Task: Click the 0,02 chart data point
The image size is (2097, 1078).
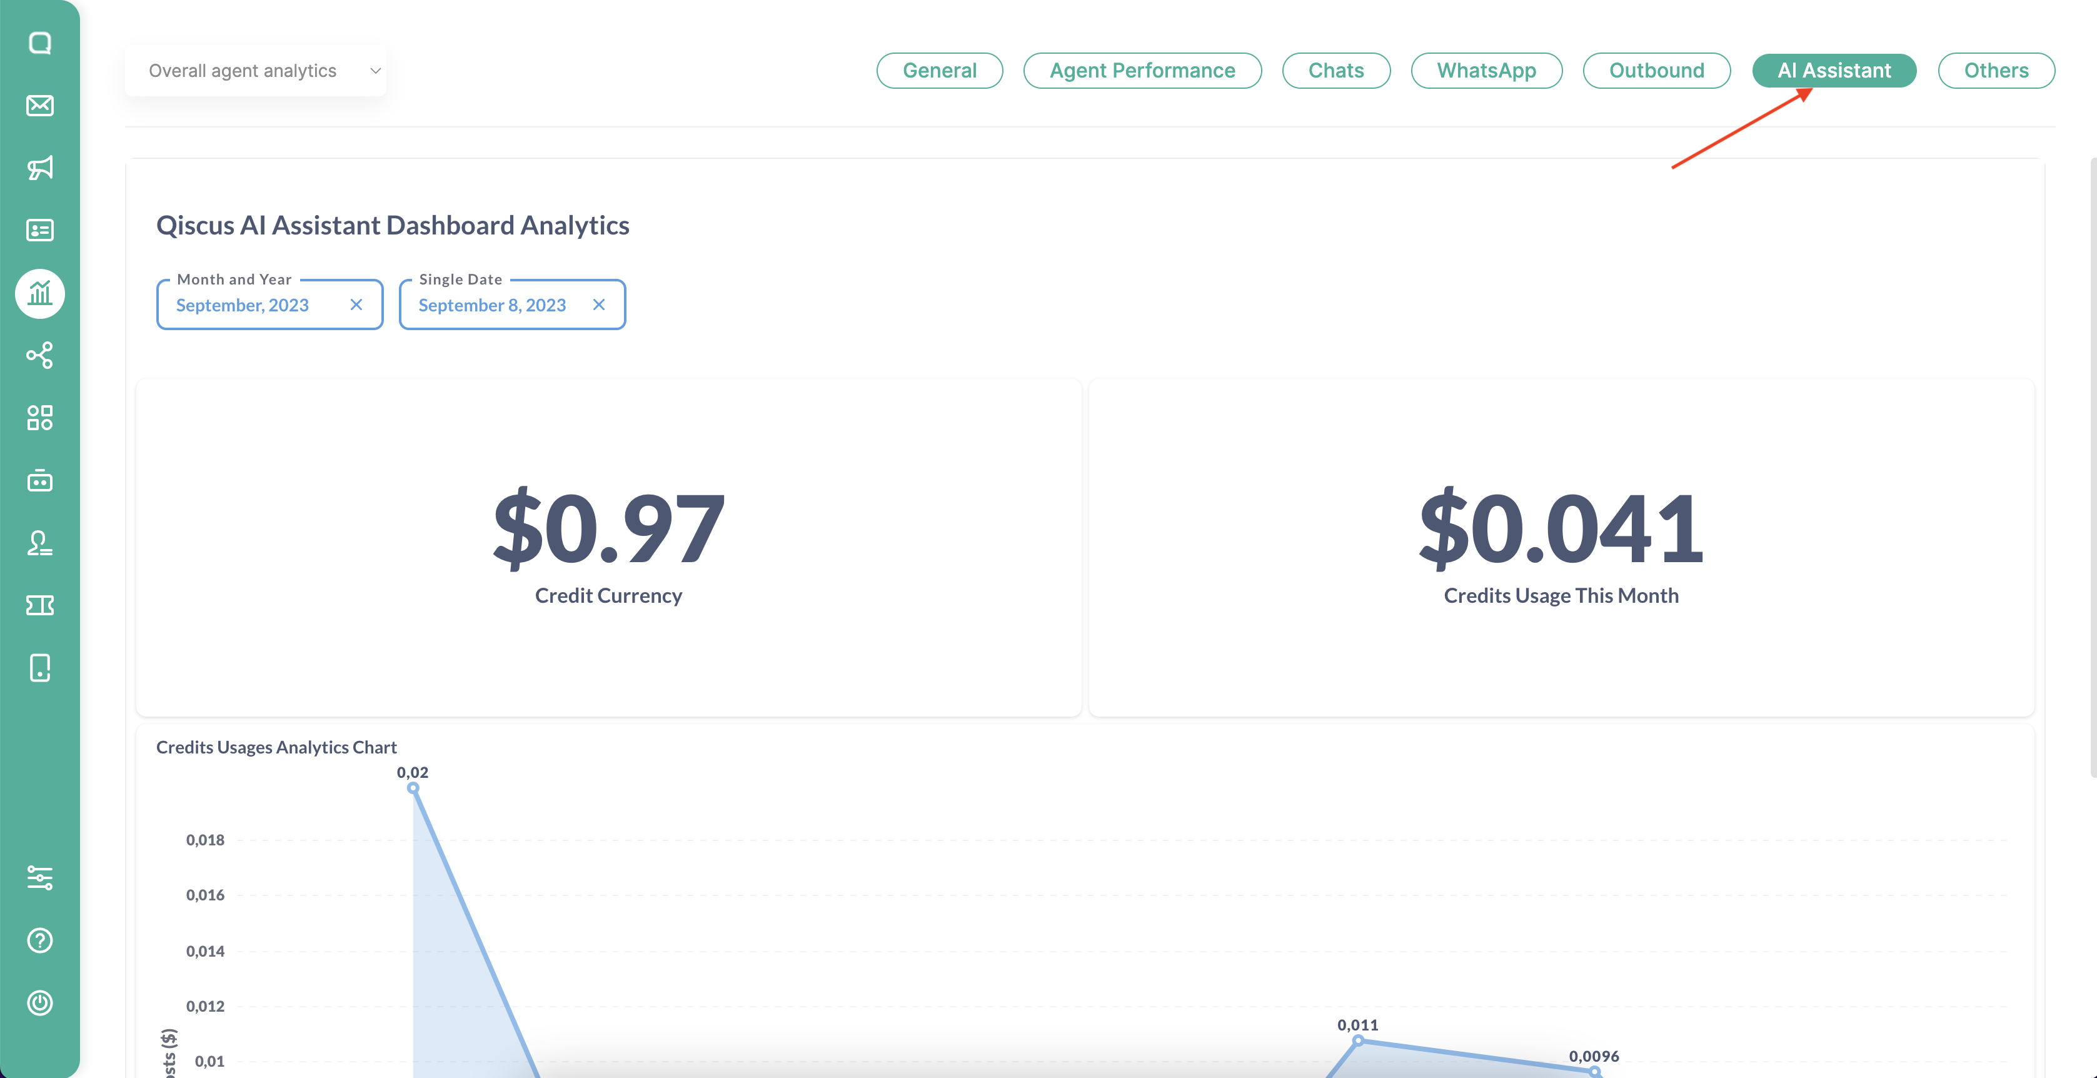Action: [x=413, y=787]
